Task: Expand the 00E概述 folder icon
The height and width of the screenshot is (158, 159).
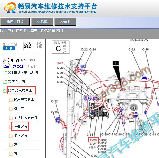Action: pos(5,73)
